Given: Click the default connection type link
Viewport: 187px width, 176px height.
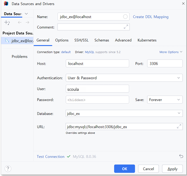Looking at the screenshot, I should point(66,52).
